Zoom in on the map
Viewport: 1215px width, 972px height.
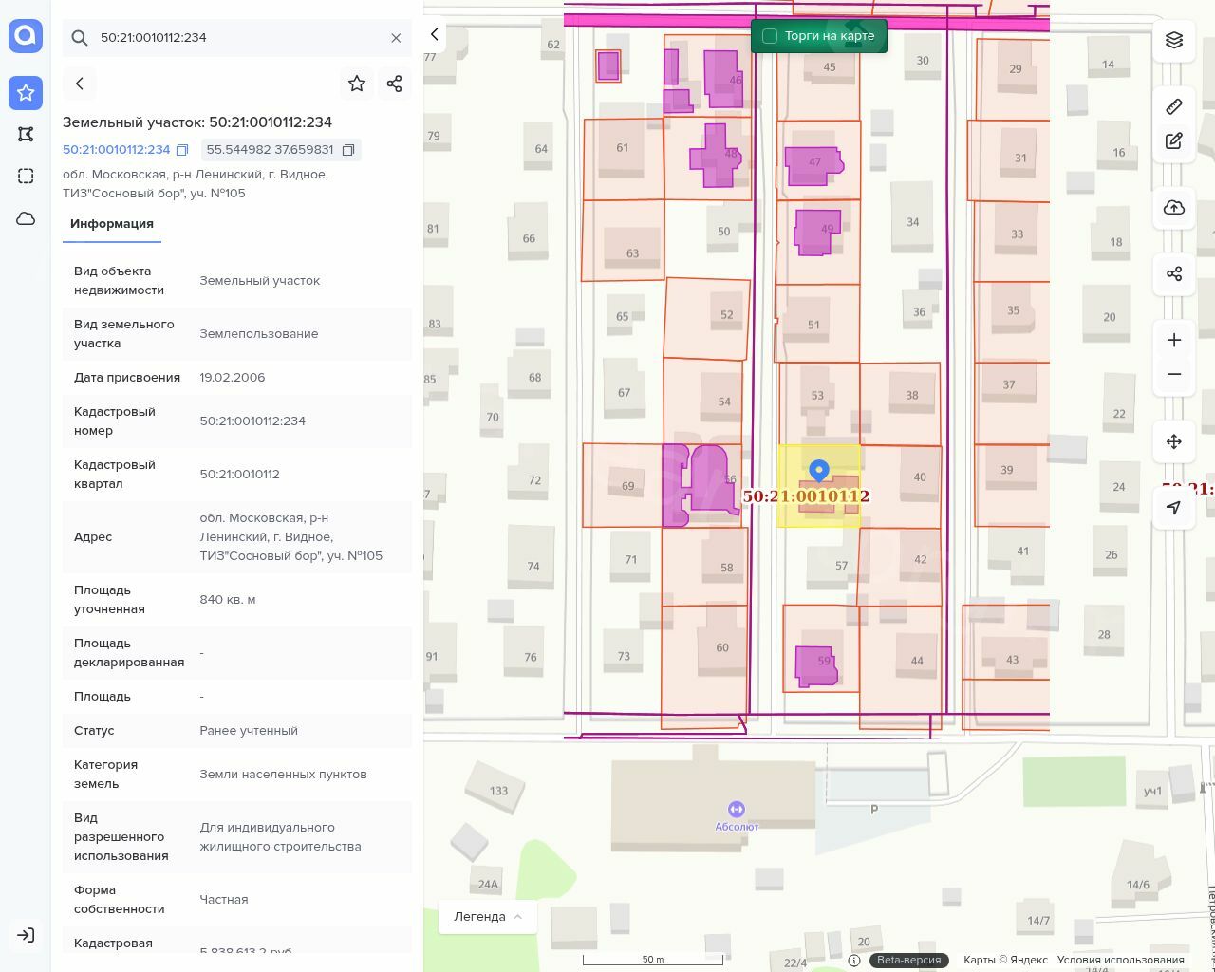pyautogui.click(x=1174, y=340)
